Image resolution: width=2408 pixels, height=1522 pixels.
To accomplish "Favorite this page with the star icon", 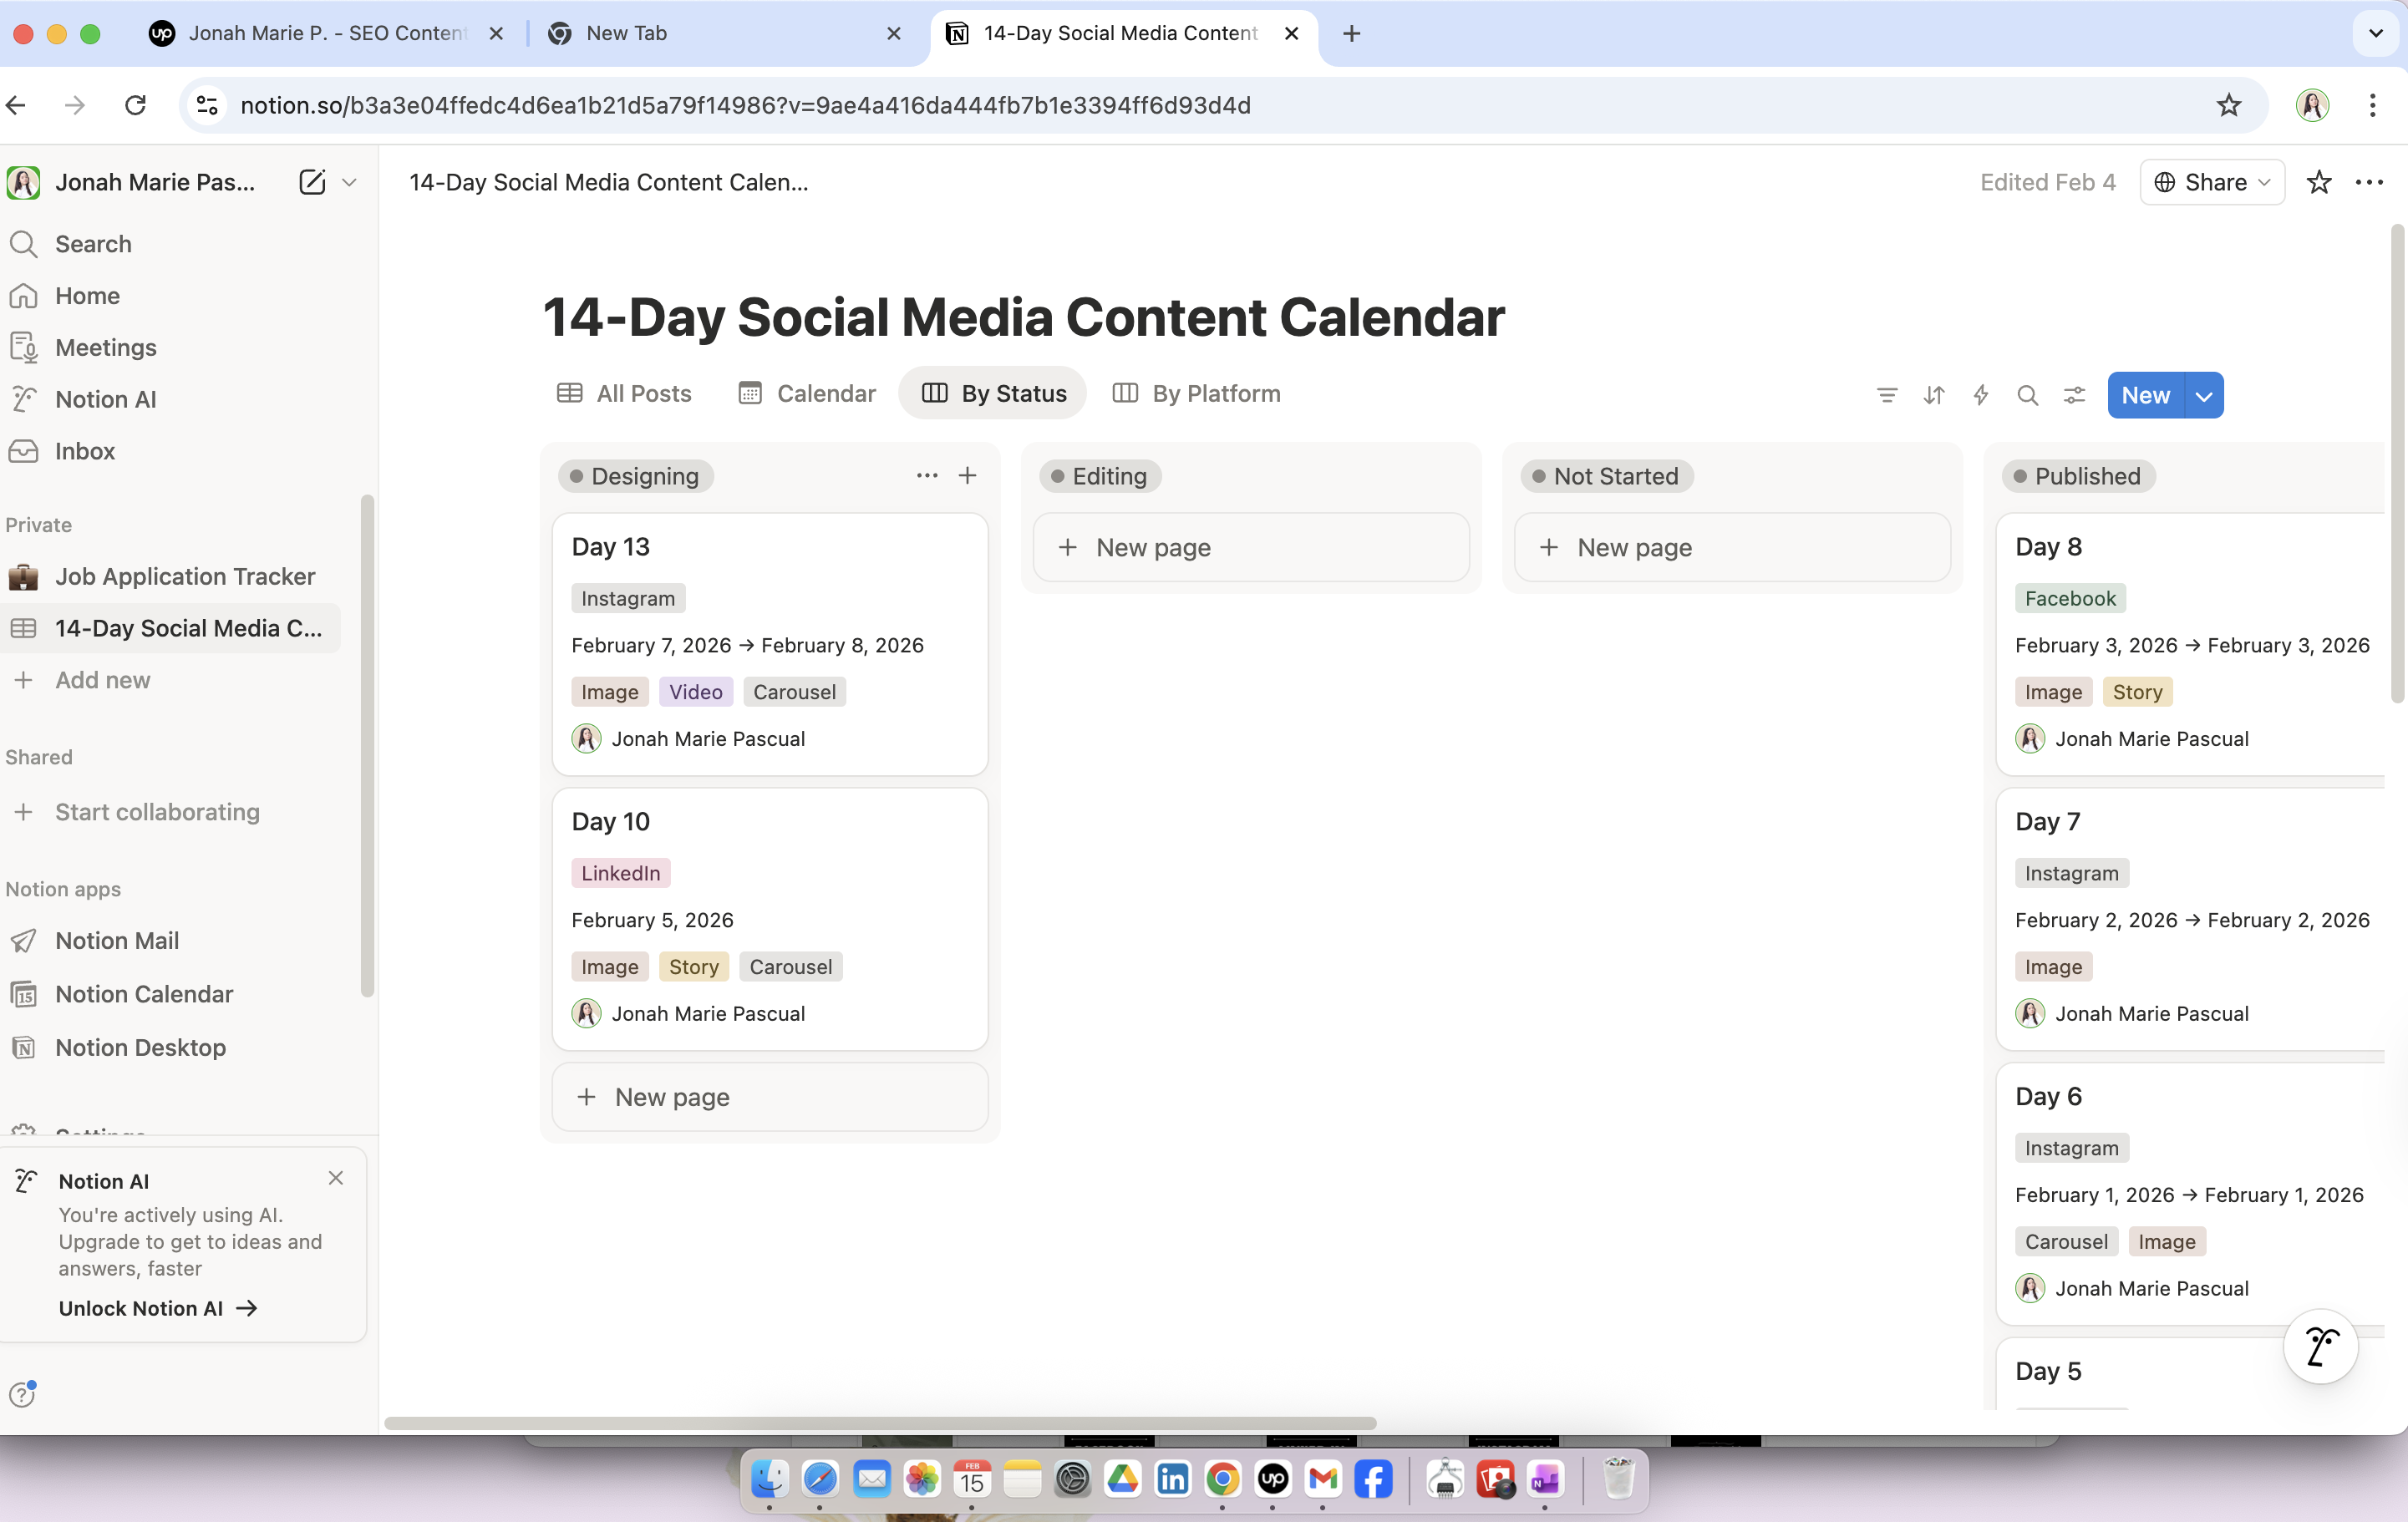I will click(x=2318, y=182).
